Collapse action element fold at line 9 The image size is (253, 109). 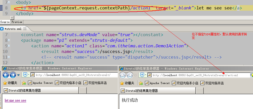(9, 46)
